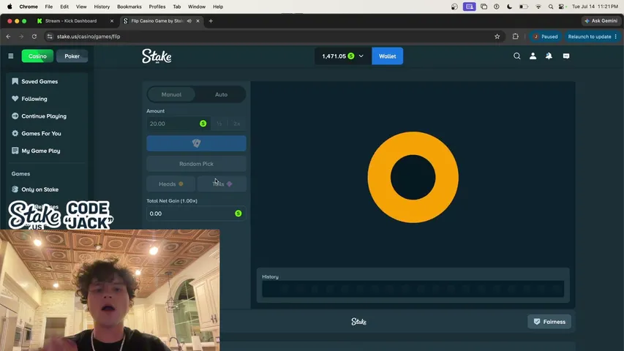Open the chat bubble icon
Image resolution: width=624 pixels, height=351 pixels.
tap(566, 56)
